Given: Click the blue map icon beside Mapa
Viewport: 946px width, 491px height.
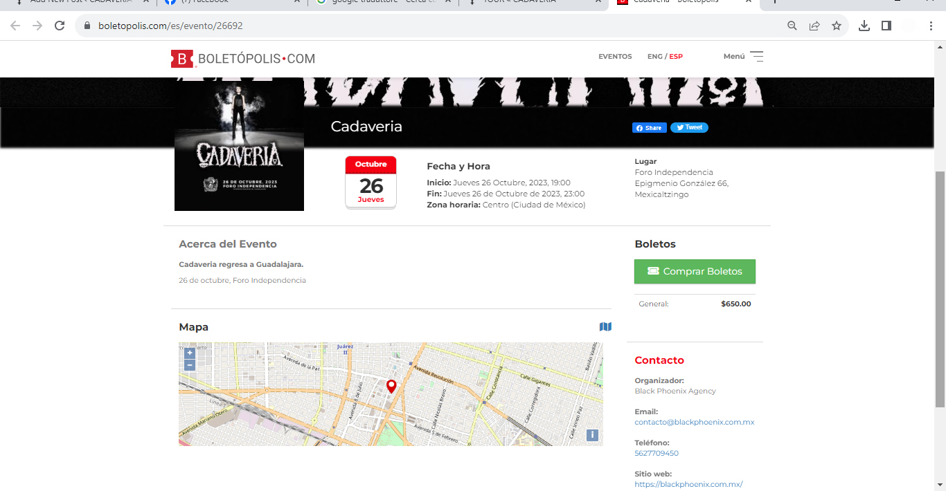Looking at the screenshot, I should pos(605,326).
